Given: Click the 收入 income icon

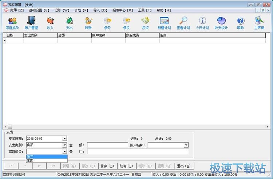Looking at the screenshot, I should pos(50,23).
